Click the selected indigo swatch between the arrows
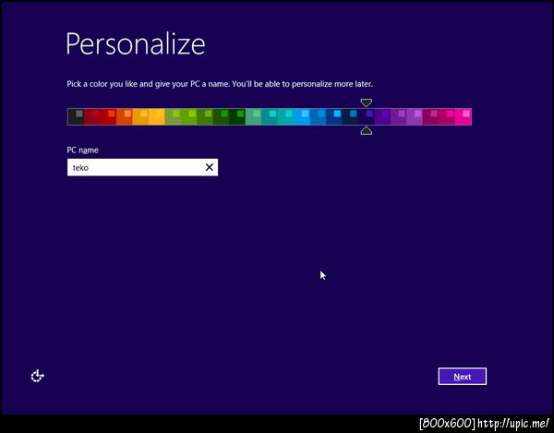 [x=367, y=116]
